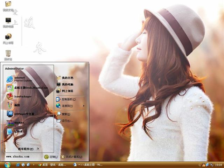Screen dimensions: 224x168
Task: Launch IconPackager from the start menu
Action: [x=19, y=97]
